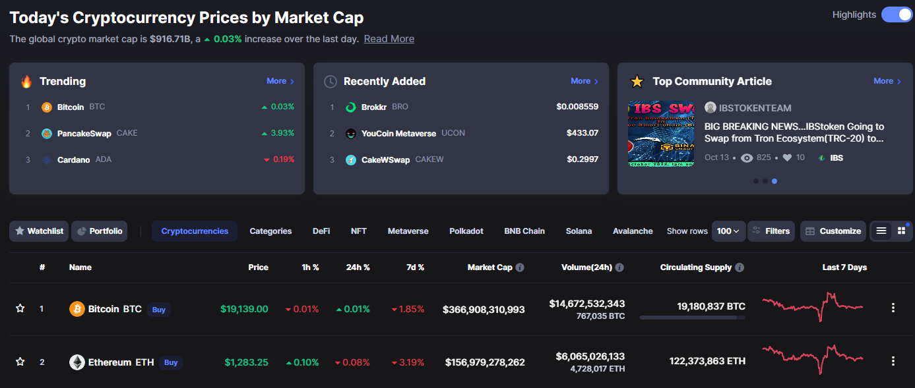The image size is (915, 388).
Task: Select second carousel dot in article card
Action: (765, 180)
